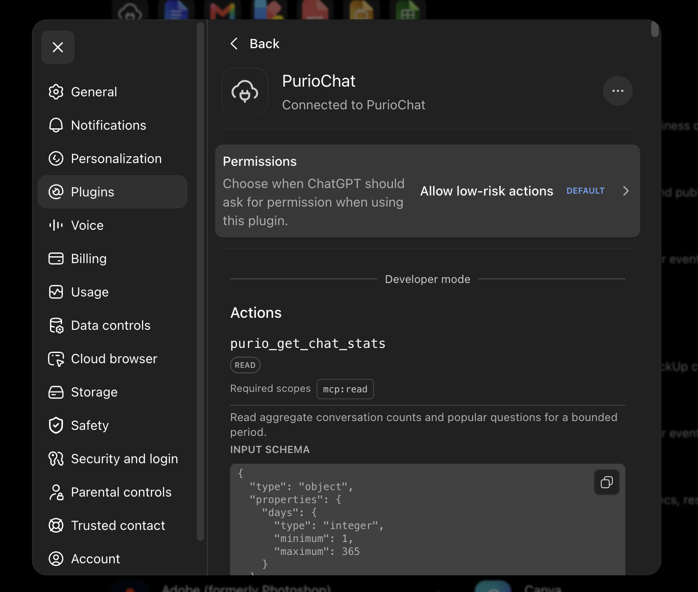Screen dimensions: 698x592
Task: Click the DEFAULT label in Permissions
Action: (586, 191)
